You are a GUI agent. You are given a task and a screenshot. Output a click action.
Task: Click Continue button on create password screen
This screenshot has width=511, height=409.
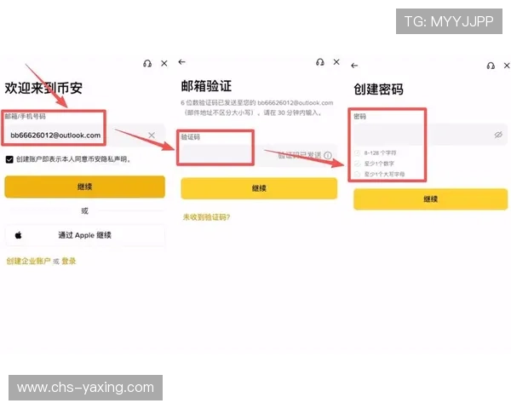[x=431, y=199]
